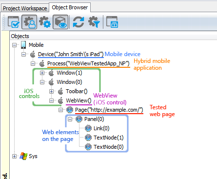Screen dimensions: 217x179
Task: Click the Link(0) browser icon
Action: 88,128
